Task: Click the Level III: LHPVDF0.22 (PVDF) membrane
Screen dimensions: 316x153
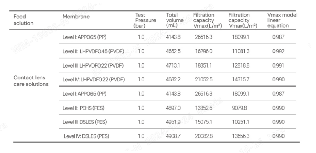Action: [93, 65]
